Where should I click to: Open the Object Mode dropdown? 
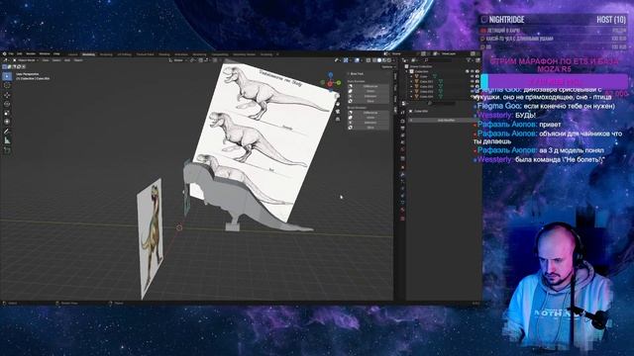[27, 60]
